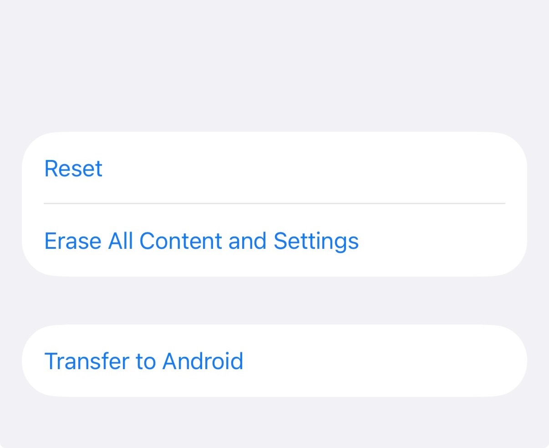Tap the Reset option
This screenshot has height=448, width=549.
(73, 169)
